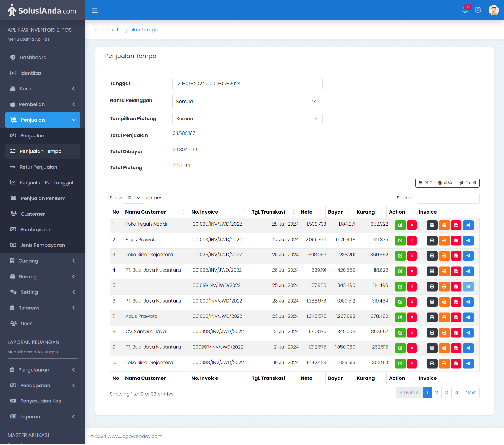The image size is (504, 445).
Task: Open Retur Penjualan in sidebar
Action: [x=38, y=167]
